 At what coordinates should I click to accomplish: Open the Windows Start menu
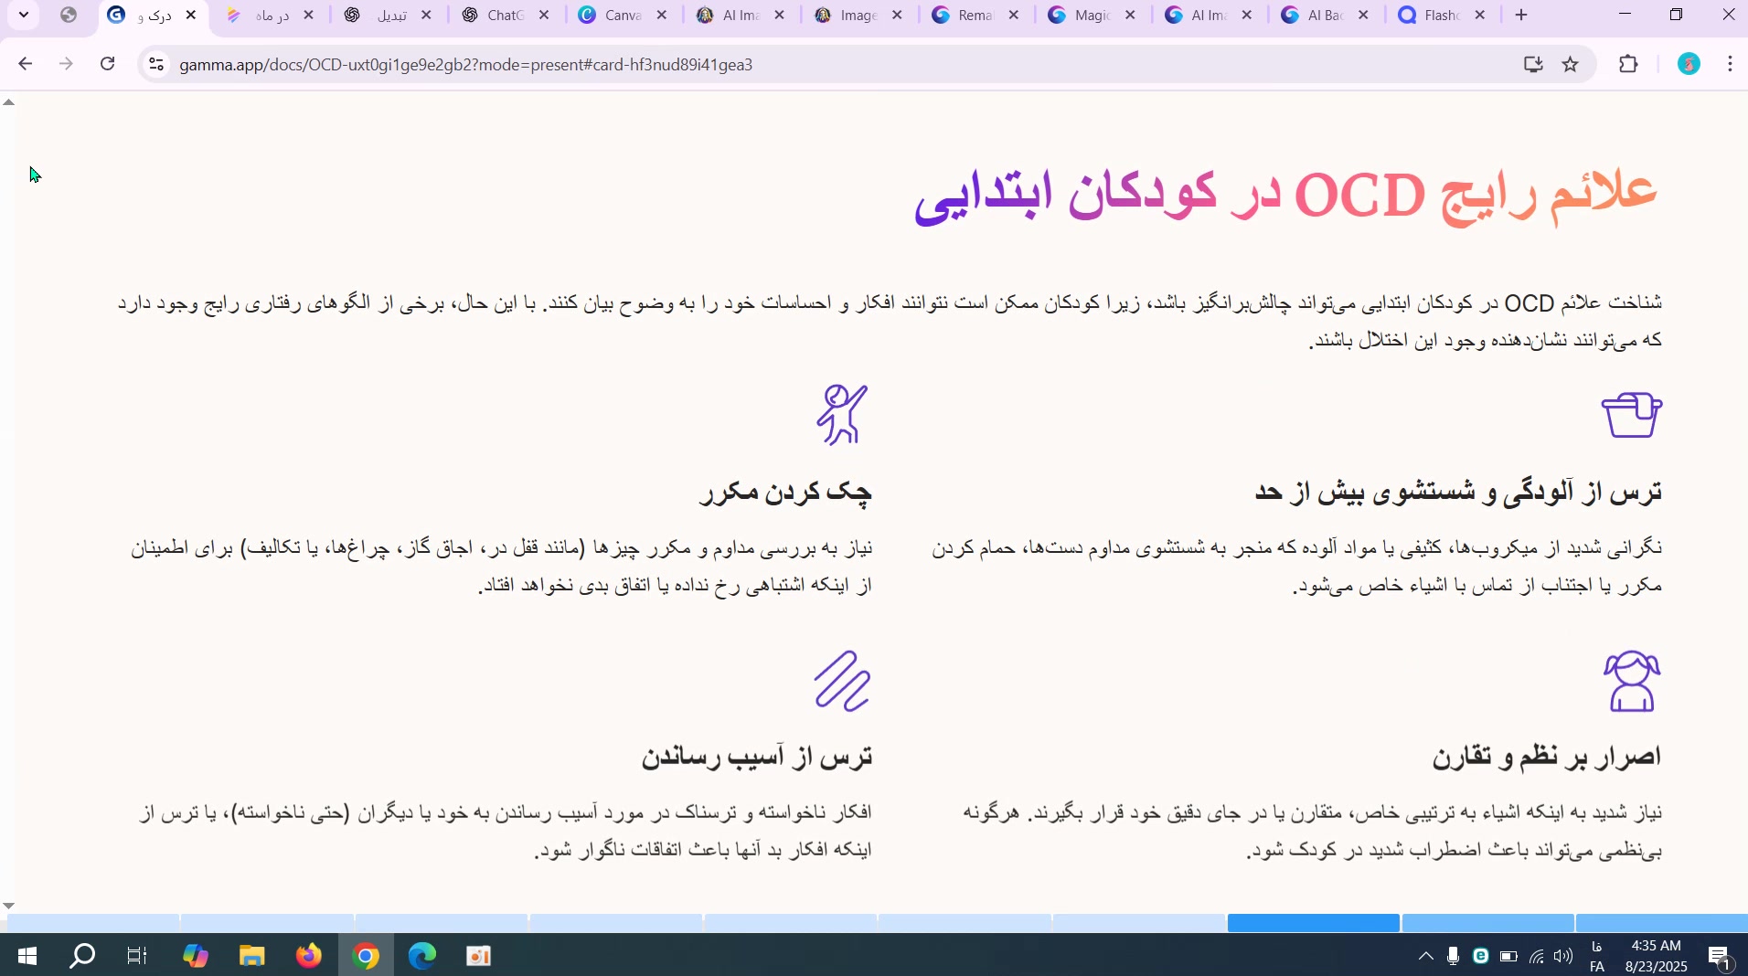point(27,957)
